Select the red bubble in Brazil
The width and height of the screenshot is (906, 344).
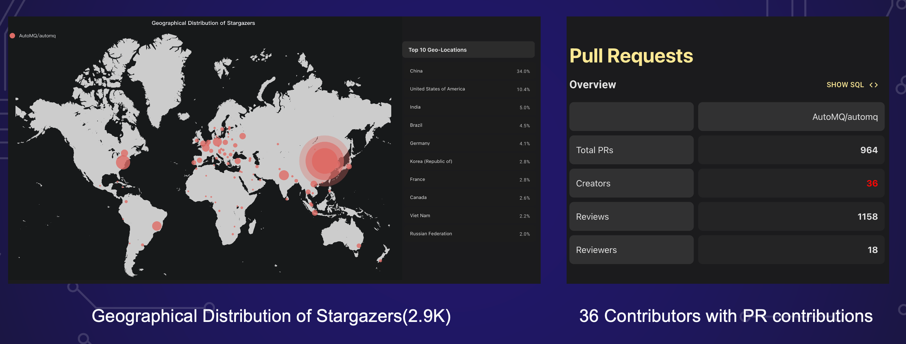(156, 226)
